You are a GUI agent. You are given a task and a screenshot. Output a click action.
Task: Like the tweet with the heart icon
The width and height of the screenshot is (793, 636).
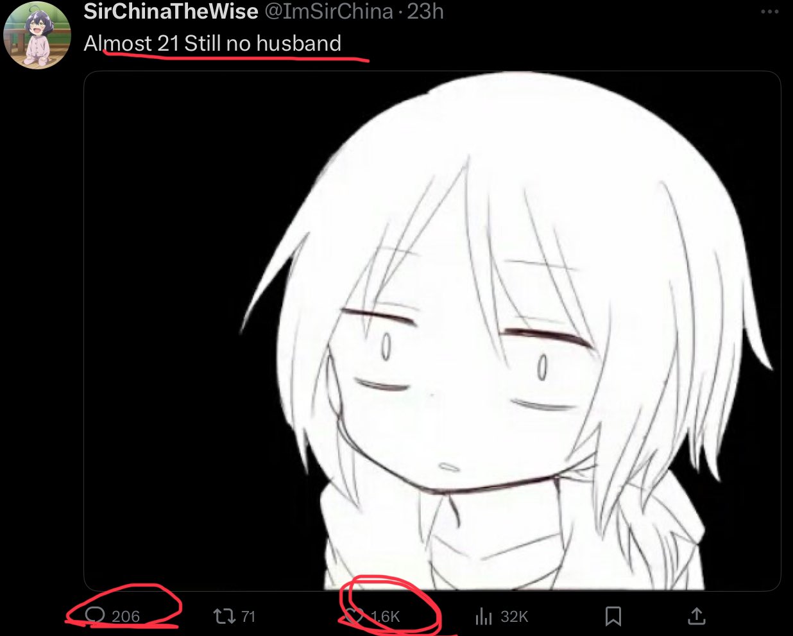tap(354, 617)
